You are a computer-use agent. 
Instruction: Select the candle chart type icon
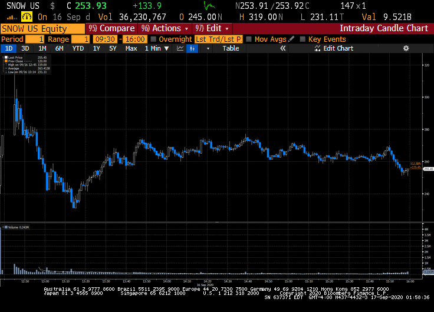click(192, 48)
